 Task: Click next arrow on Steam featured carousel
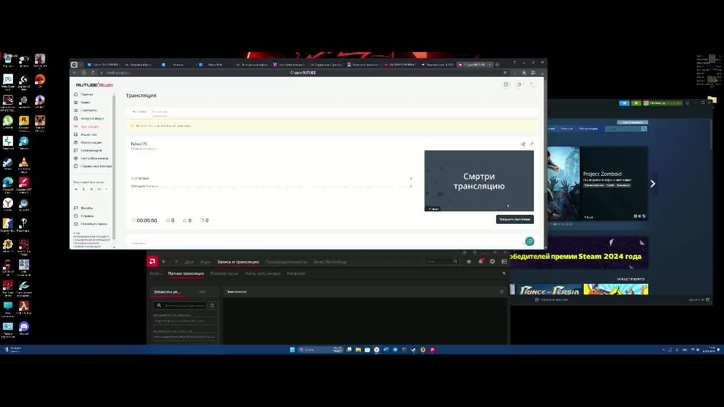pos(652,184)
